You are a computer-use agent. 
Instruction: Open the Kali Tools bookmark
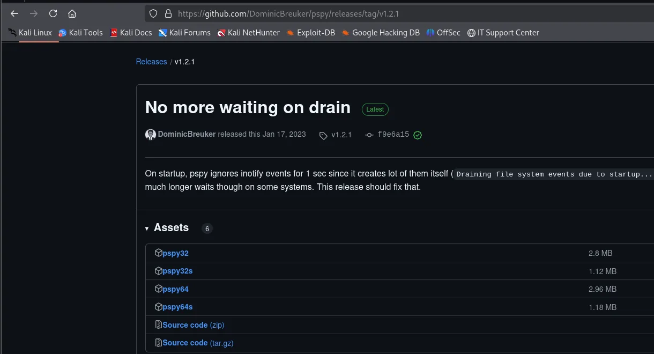coord(80,33)
